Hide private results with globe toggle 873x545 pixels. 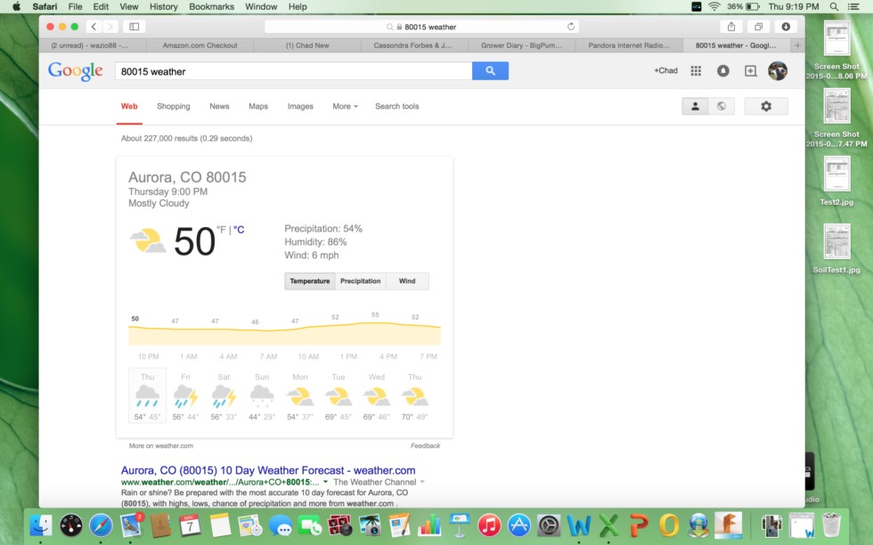721,107
